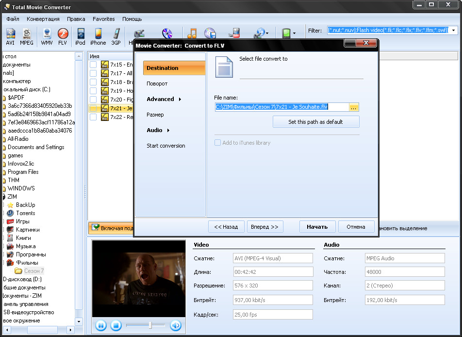Open the YouTube download toolbar icon

(234, 34)
